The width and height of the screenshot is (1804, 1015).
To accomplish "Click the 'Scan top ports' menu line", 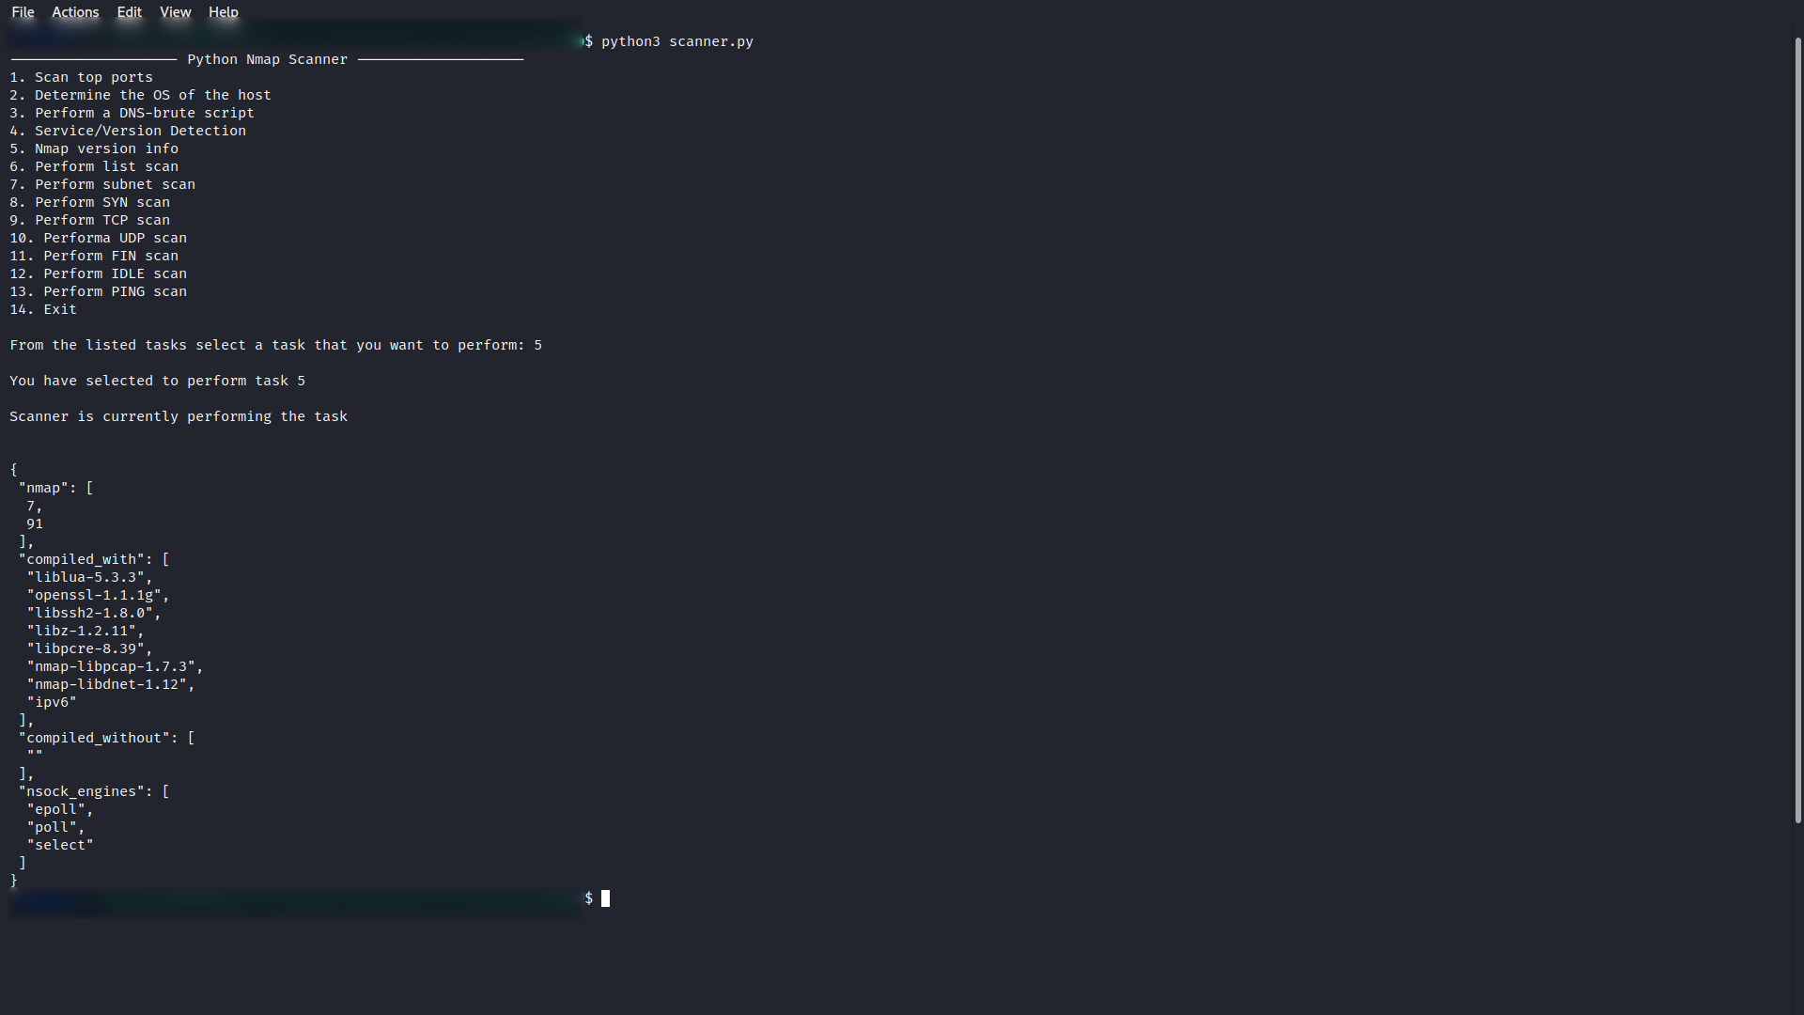I will point(93,77).
